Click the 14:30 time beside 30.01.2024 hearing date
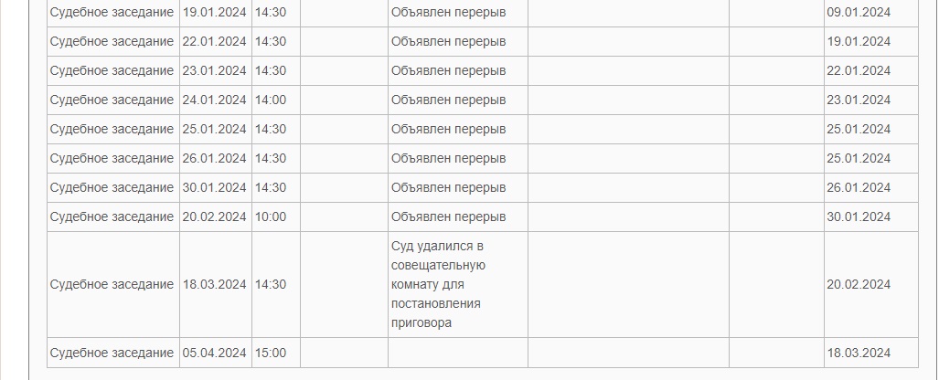Screen dimensions: 939x380 (271, 188)
